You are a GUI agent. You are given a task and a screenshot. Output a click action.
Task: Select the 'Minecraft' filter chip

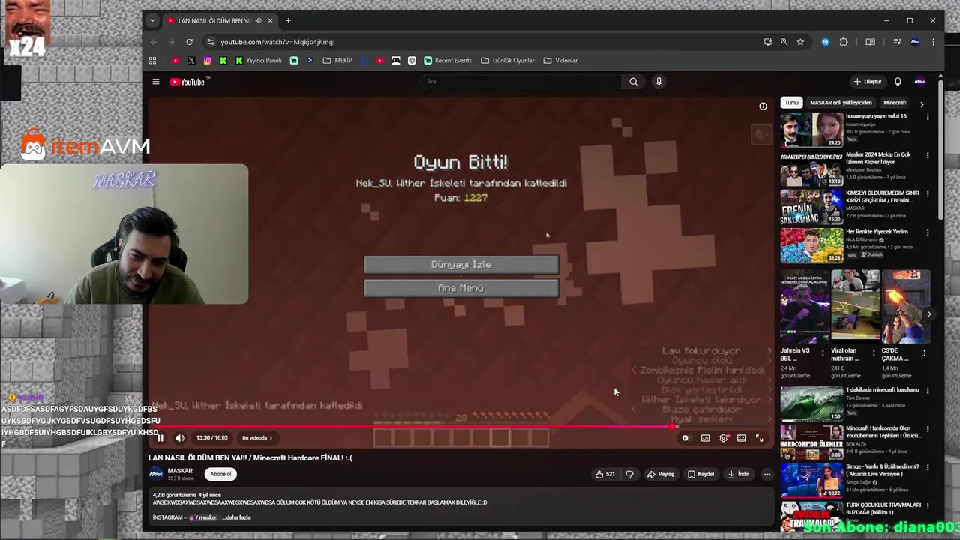tap(895, 103)
